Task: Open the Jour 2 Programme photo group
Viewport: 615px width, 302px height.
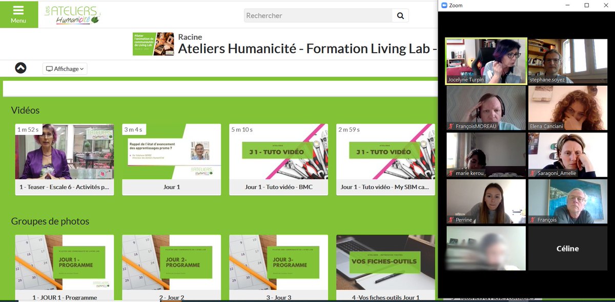Action: point(172,262)
